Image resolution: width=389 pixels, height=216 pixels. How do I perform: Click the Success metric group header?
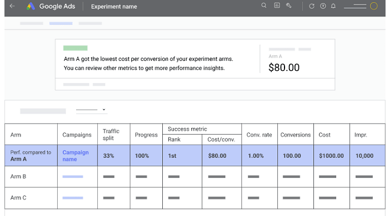187,129
